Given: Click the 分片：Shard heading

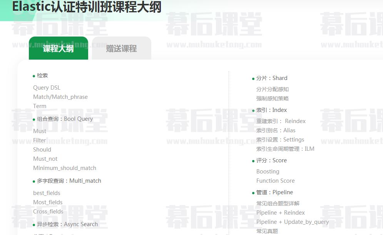Looking at the screenshot, I should [x=272, y=78].
